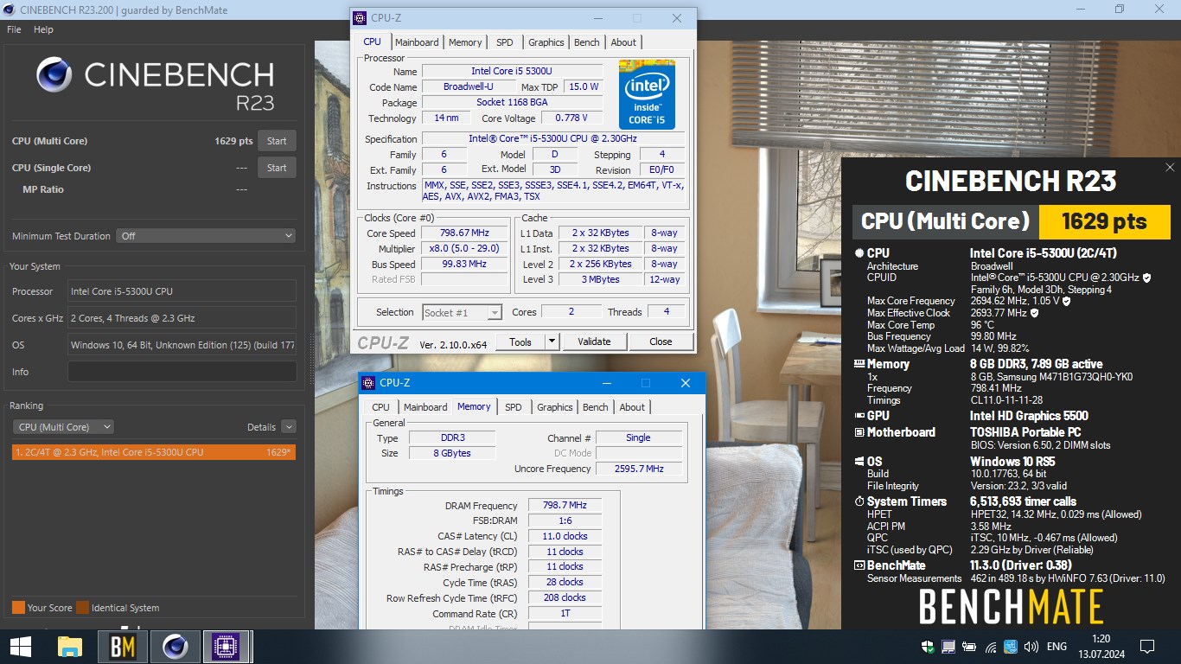Screen dimensions: 1181x664
Task: Click the 1629 pts yellow score box
Action: tap(1104, 221)
